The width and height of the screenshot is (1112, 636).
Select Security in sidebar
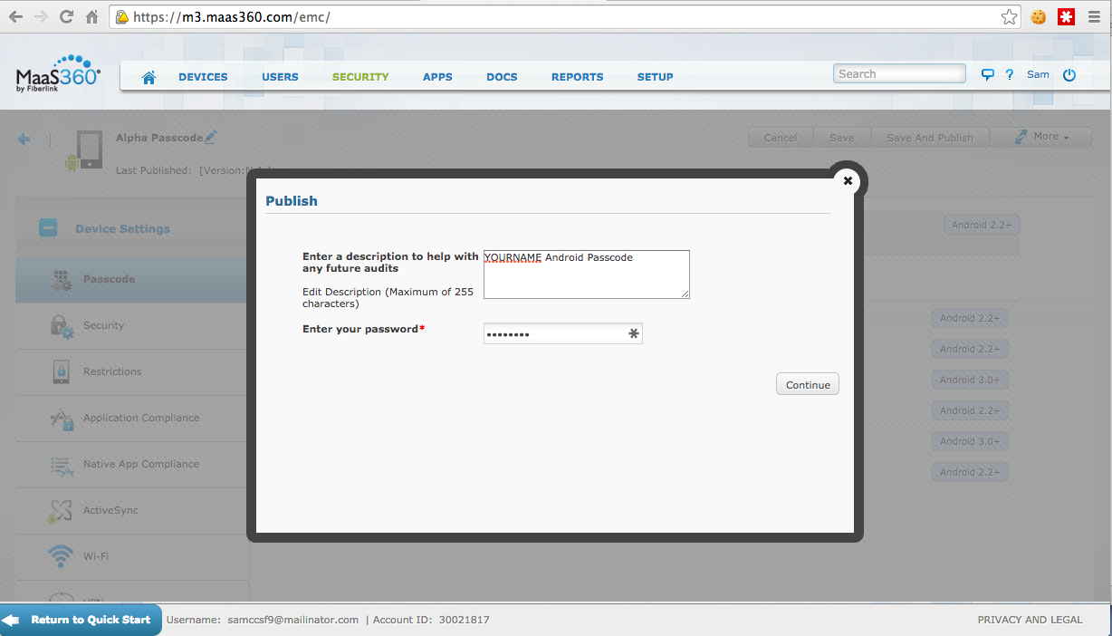coord(131,325)
